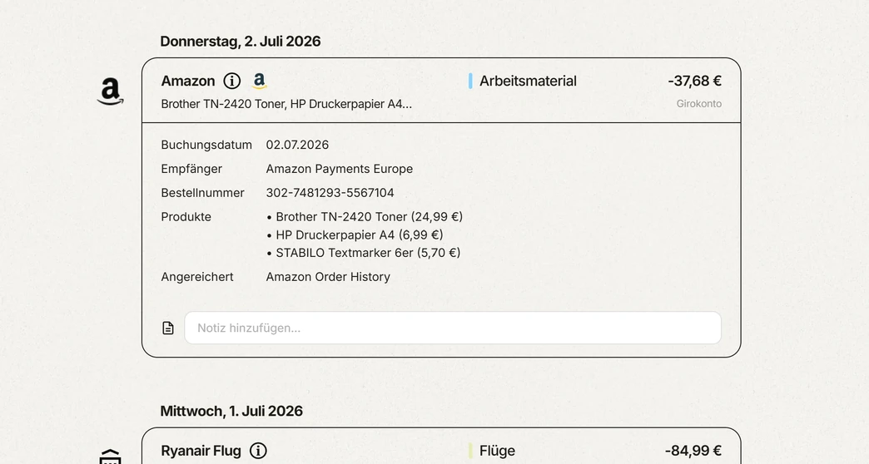The width and height of the screenshot is (869, 464).
Task: Click the Mittwoch, 1. Juli 2026 heading
Action: (x=231, y=412)
